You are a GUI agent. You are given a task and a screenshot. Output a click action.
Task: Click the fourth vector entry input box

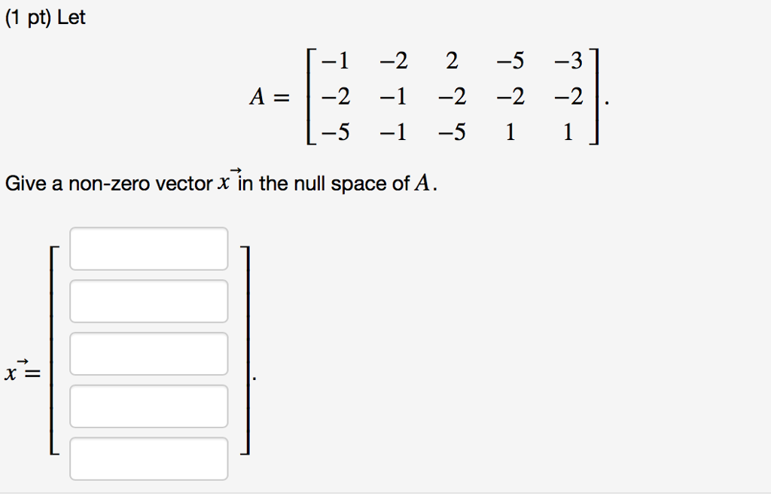pos(148,406)
